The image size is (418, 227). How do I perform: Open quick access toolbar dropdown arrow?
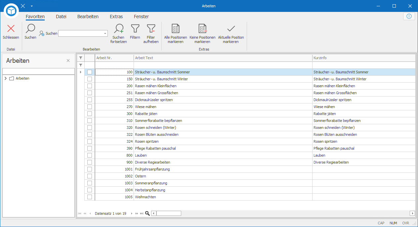tap(31, 6)
